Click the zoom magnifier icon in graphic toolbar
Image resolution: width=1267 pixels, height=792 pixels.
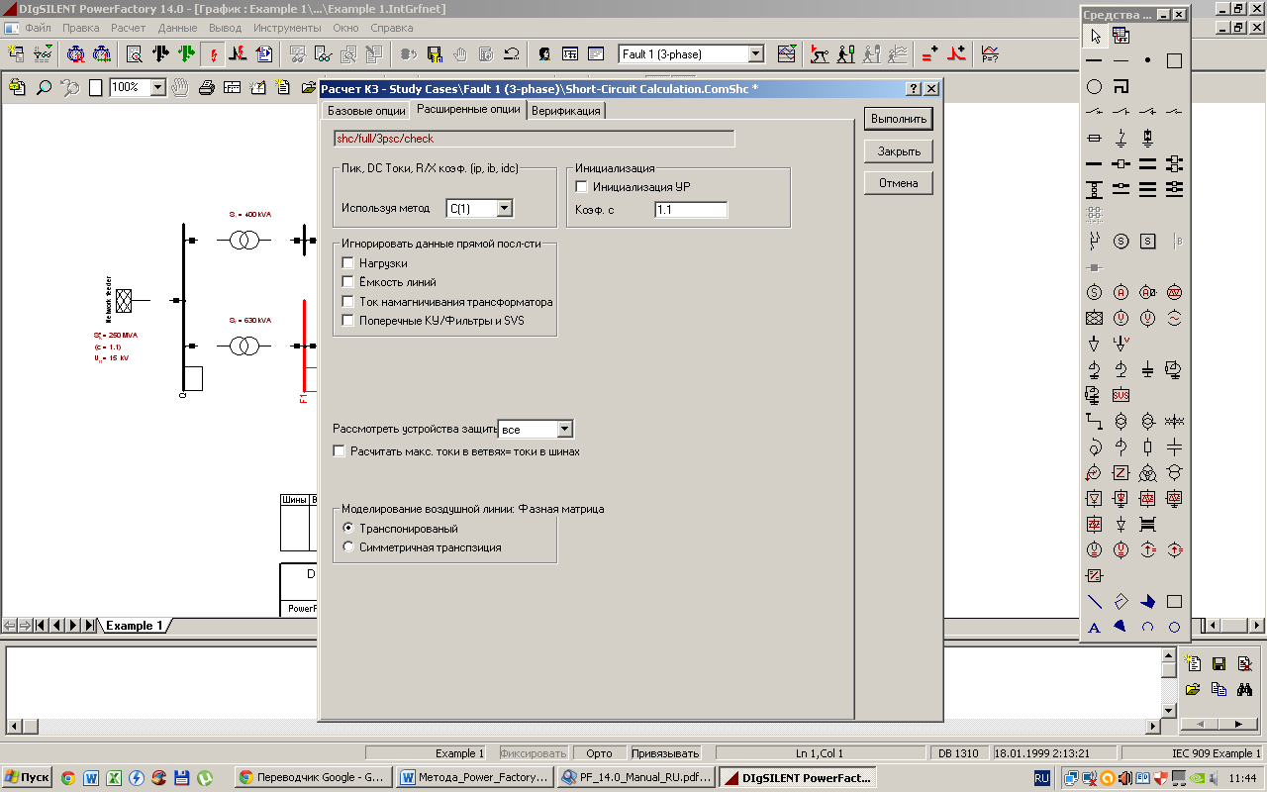coord(44,87)
